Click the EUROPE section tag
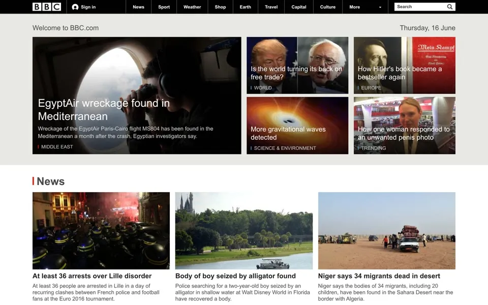 (x=371, y=88)
